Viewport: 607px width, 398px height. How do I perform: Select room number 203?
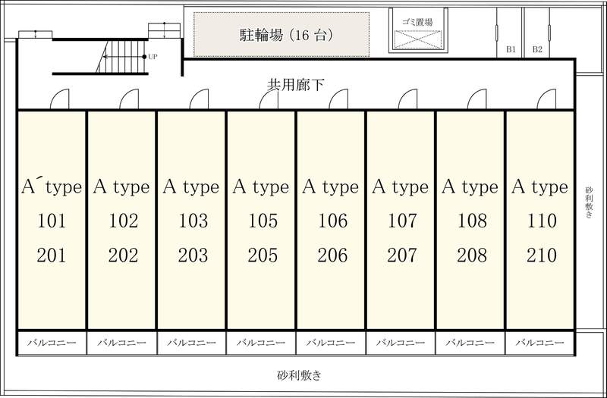tap(193, 255)
